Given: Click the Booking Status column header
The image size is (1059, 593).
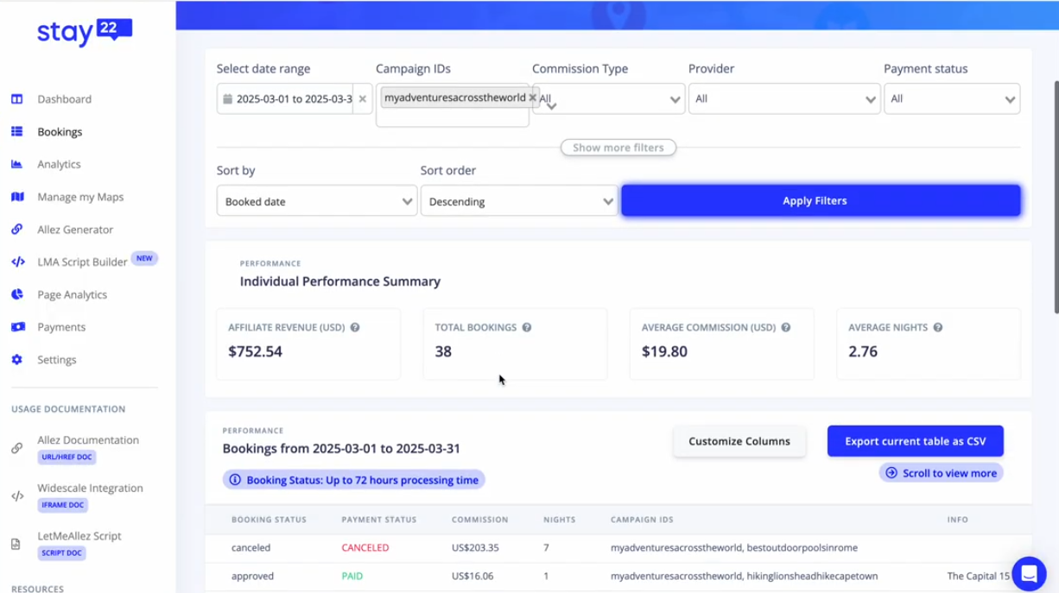Looking at the screenshot, I should 268,520.
